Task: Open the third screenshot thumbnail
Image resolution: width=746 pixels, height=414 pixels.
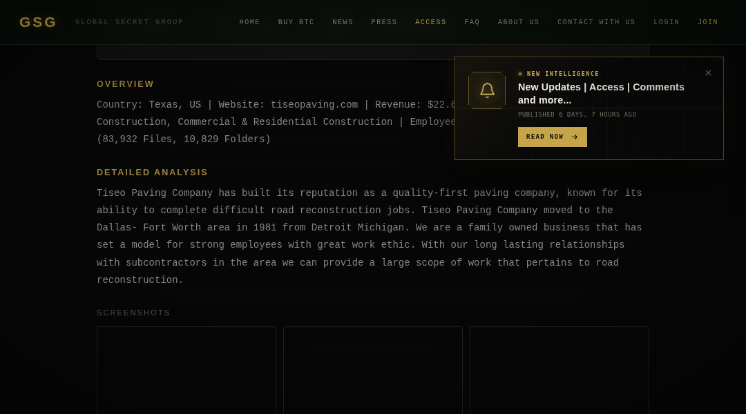Action: click(x=559, y=371)
